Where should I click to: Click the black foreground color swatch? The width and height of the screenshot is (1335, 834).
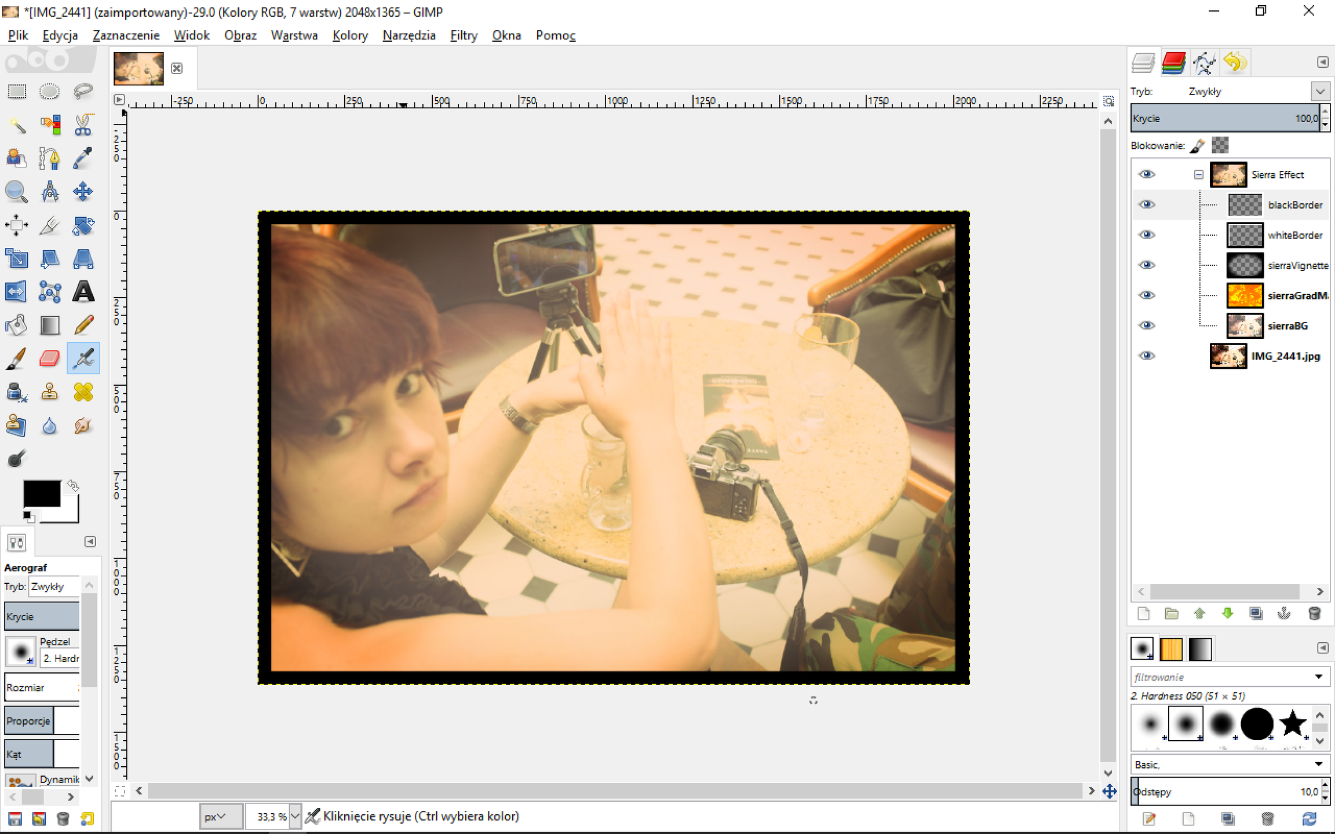coord(41,493)
